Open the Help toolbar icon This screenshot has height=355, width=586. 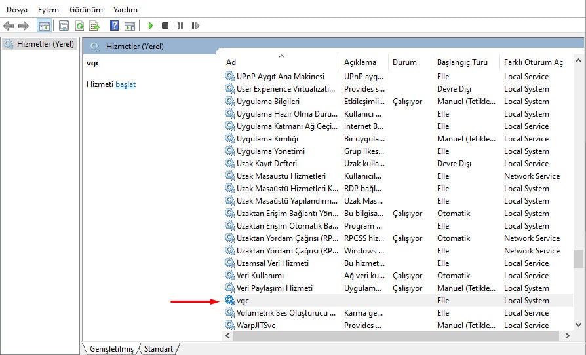tap(114, 26)
